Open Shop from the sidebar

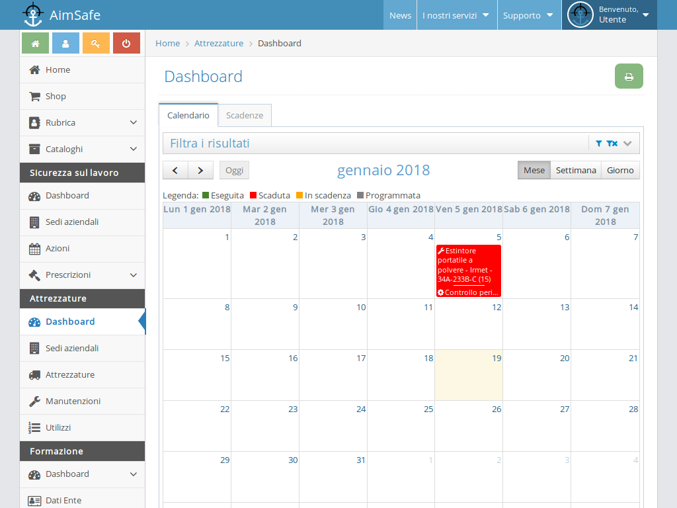pos(83,97)
